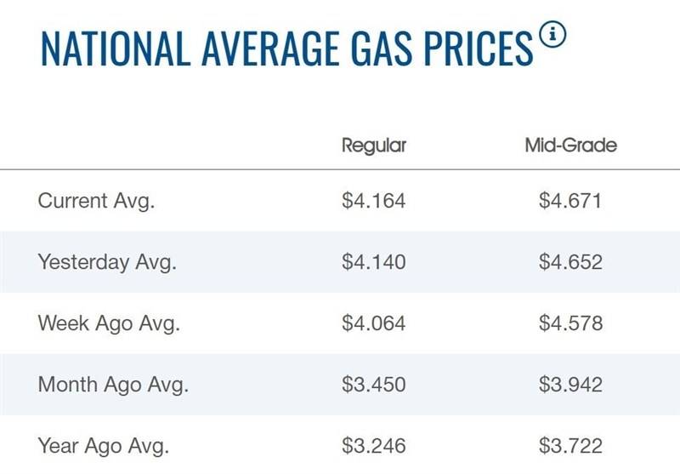Screen dimensions: 680x474
Task: Click yesterday's regular price $4.140
Action: [374, 262]
